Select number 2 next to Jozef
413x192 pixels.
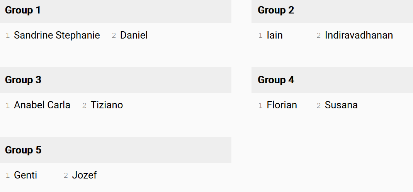66,176
